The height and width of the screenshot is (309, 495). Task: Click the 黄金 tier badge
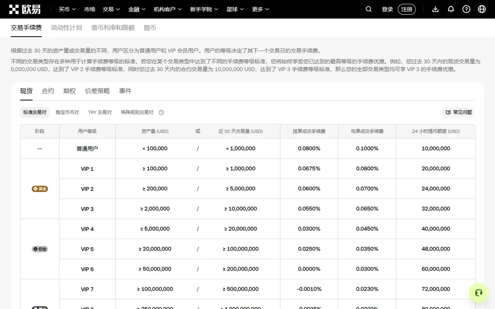tap(40, 189)
